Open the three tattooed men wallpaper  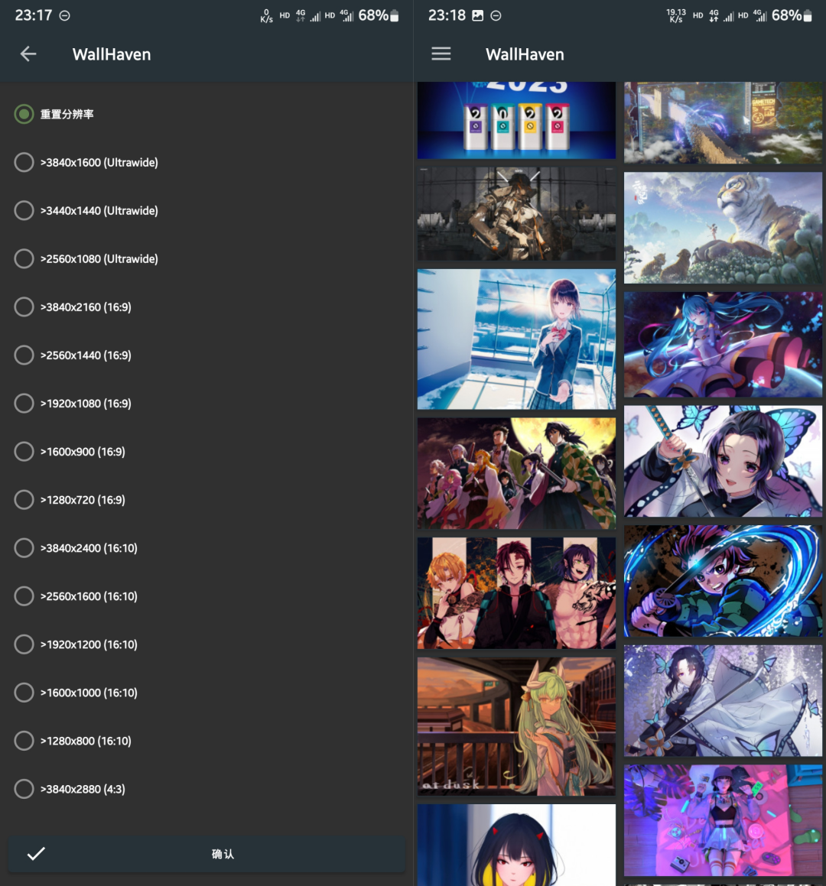point(516,592)
